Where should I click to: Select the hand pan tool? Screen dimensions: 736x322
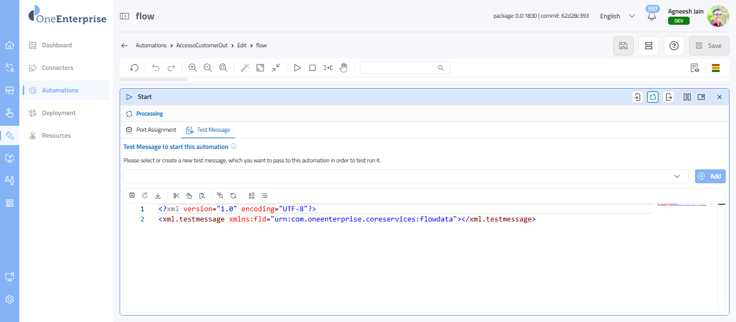[343, 68]
